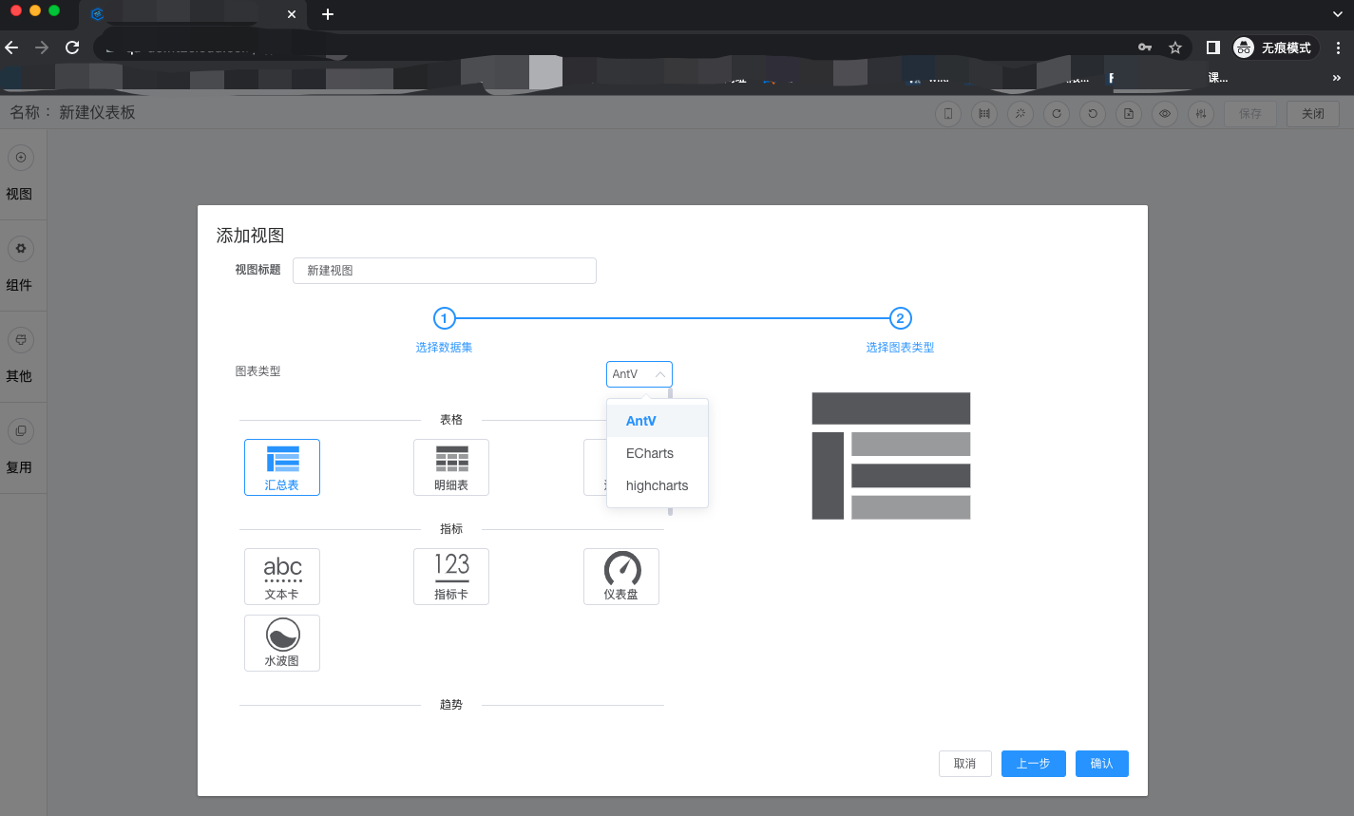The image size is (1354, 816).
Task: Choose the 明细表 table chart type
Action: click(x=451, y=467)
